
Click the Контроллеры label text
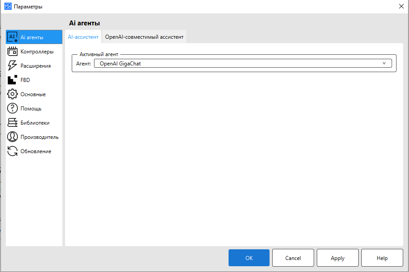pyautogui.click(x=37, y=52)
